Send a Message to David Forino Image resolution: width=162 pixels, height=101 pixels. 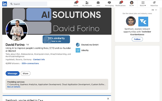pos(12,73)
